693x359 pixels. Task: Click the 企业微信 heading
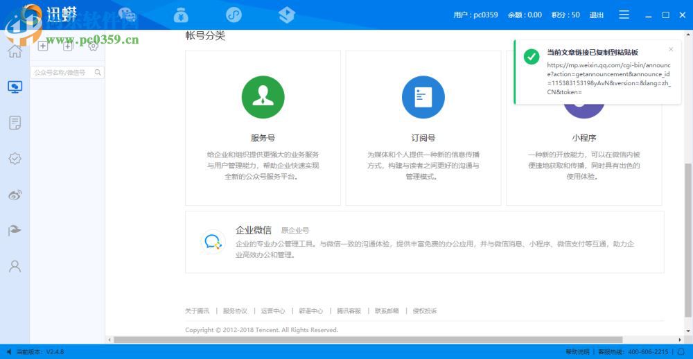254,230
